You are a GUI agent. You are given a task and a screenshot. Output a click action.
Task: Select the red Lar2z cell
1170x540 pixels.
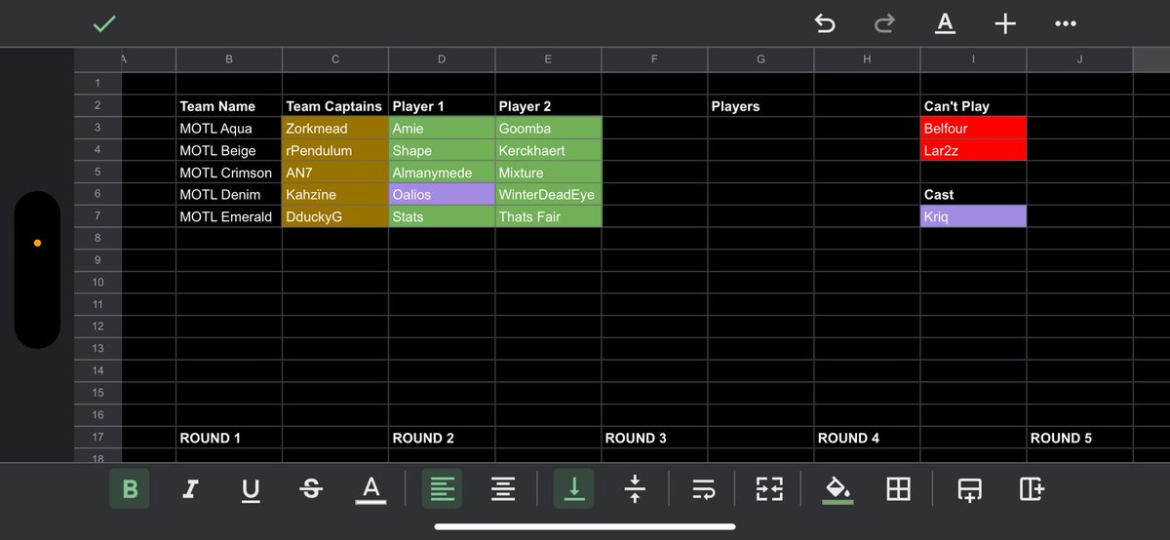(973, 151)
